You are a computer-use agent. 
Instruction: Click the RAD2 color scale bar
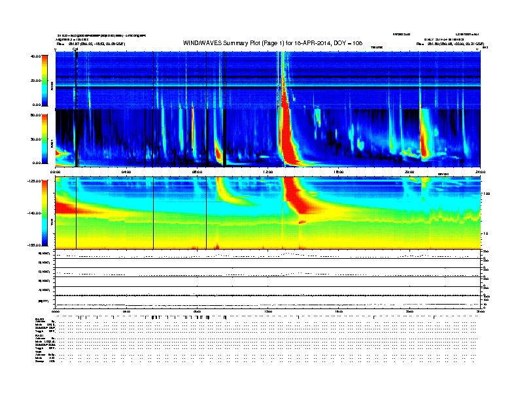(44, 80)
